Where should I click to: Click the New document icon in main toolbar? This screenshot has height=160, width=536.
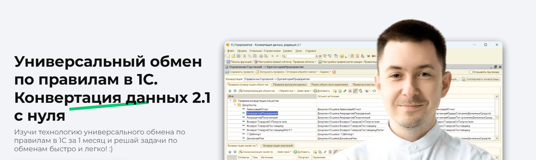click(228, 56)
